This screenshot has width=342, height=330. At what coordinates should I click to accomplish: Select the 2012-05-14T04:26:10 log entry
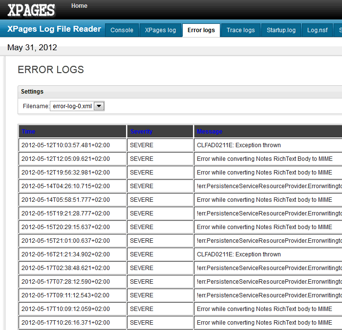(65, 186)
